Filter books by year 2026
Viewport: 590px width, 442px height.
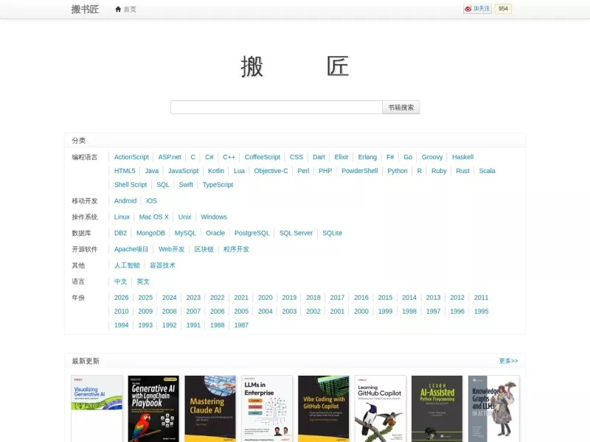pyautogui.click(x=121, y=298)
